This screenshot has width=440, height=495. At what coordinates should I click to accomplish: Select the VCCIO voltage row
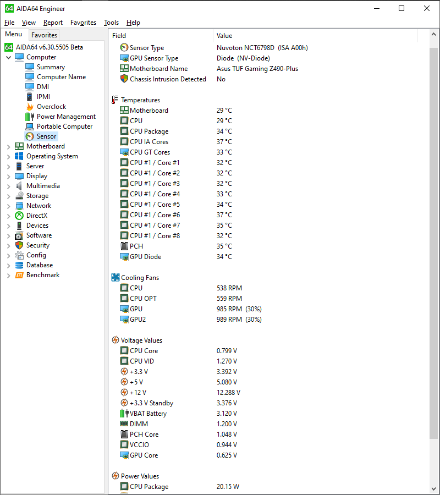(x=268, y=445)
